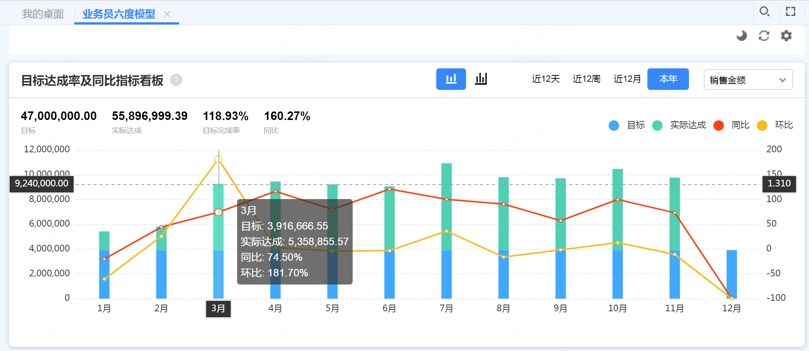Switch to 我的桌面 tab
This screenshot has height=351, width=809.
tap(43, 14)
